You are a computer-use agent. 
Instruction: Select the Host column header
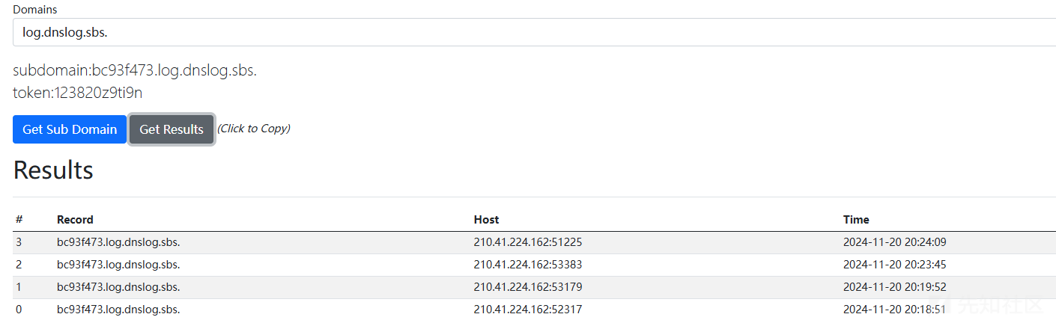[x=486, y=220]
